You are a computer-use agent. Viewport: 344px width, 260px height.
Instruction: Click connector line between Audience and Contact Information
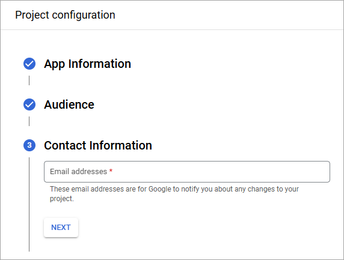click(29, 121)
